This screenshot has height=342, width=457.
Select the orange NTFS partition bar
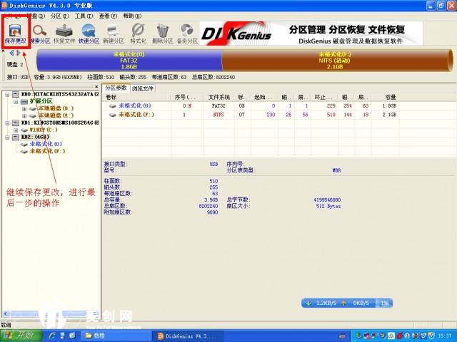click(x=334, y=60)
